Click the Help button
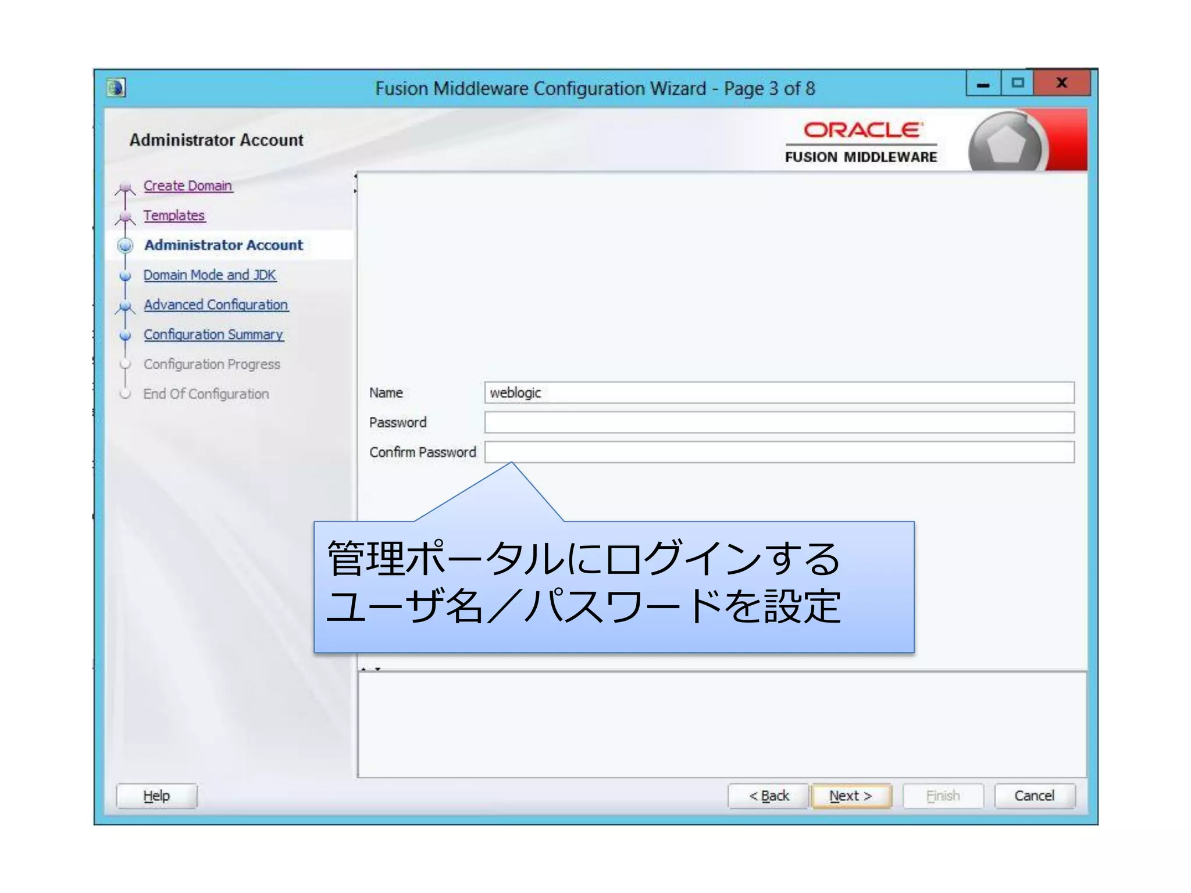1191x893 pixels. (x=156, y=795)
